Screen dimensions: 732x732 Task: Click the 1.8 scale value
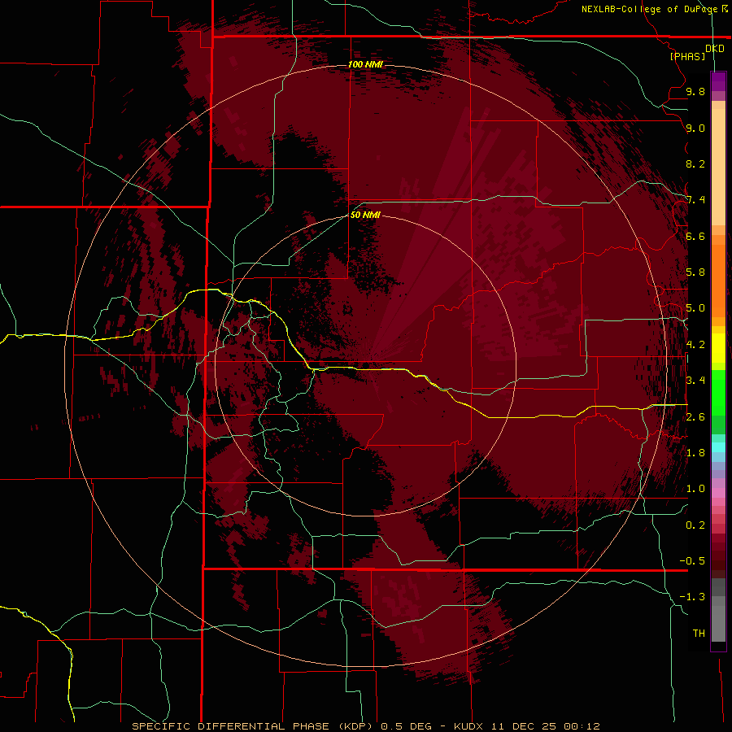pyautogui.click(x=695, y=453)
